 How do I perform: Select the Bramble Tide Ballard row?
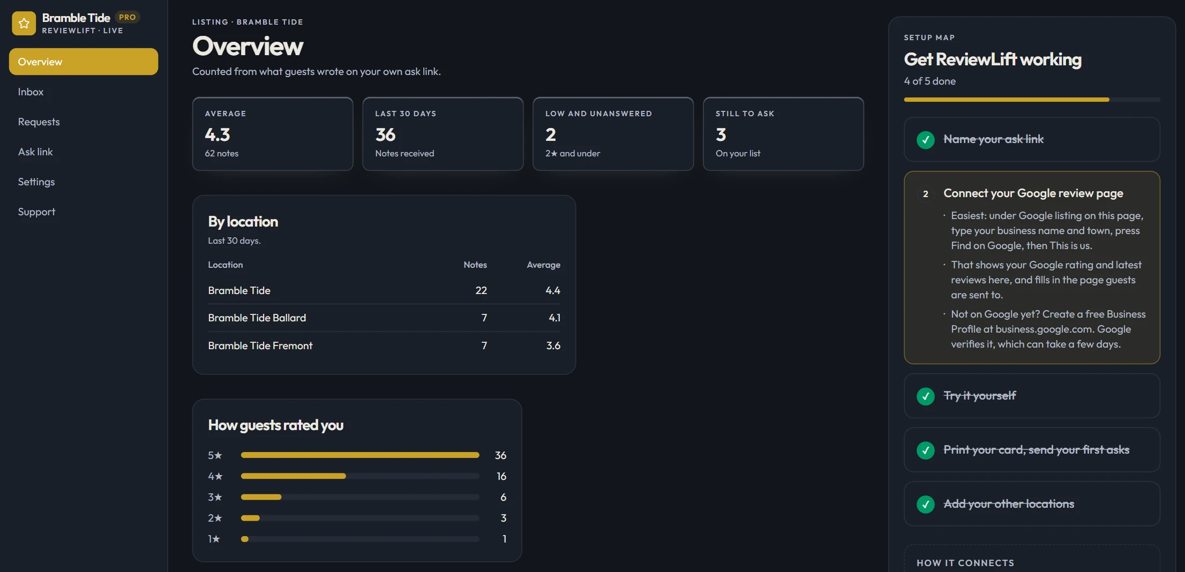coord(384,318)
